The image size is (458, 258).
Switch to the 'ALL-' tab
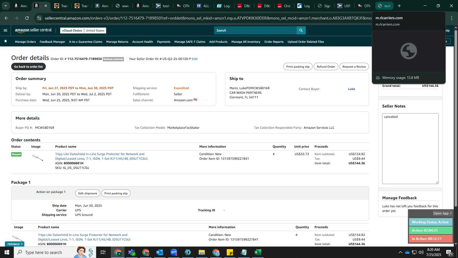click(x=203, y=6)
